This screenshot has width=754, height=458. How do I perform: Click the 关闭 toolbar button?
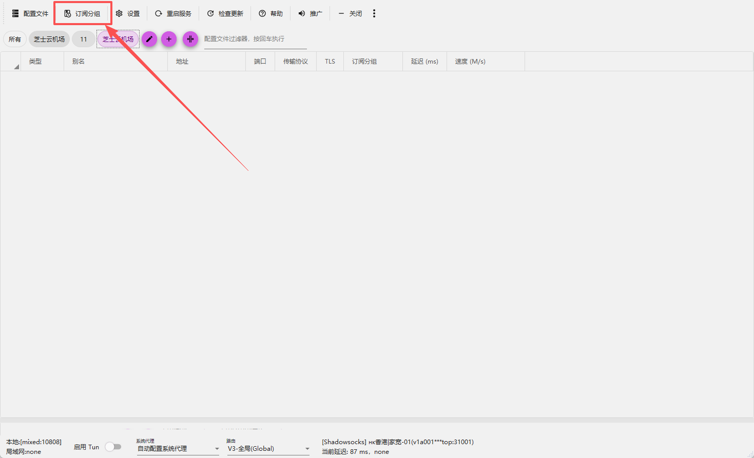(x=350, y=14)
